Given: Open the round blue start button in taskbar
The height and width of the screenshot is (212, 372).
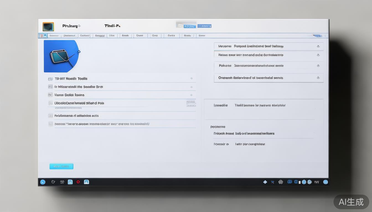Looking at the screenshot, I should pos(43,182).
